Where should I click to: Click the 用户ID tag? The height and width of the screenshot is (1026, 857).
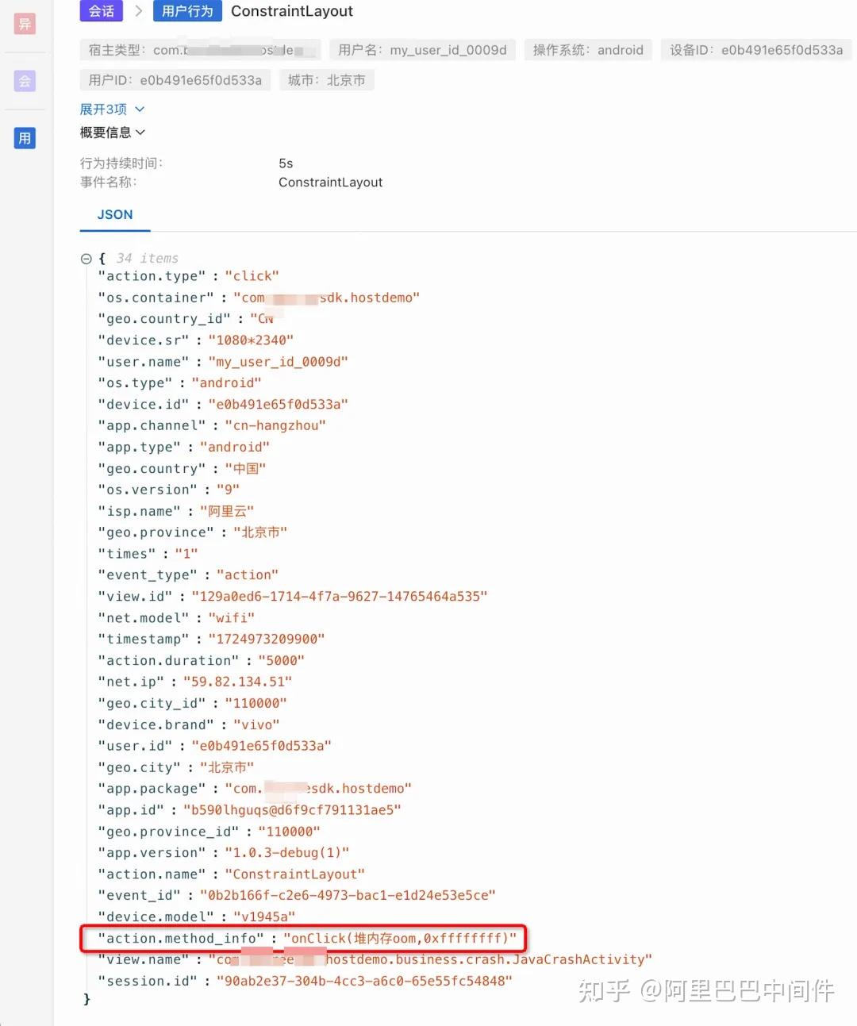[175, 80]
